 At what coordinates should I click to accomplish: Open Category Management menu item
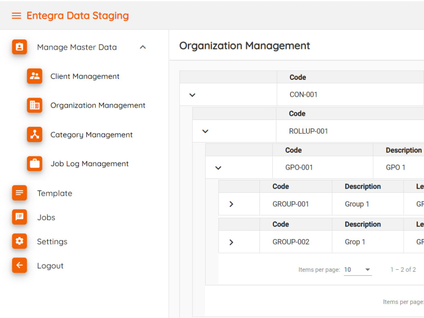(92, 135)
